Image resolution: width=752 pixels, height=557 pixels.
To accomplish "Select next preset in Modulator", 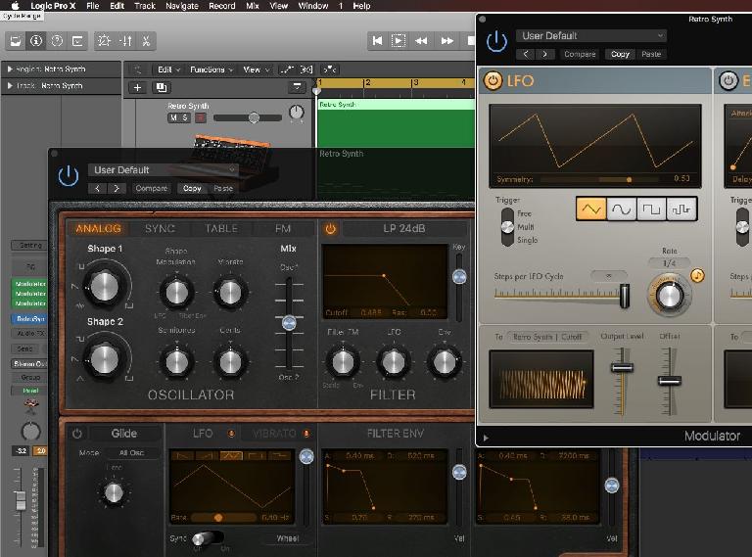I will coord(544,54).
